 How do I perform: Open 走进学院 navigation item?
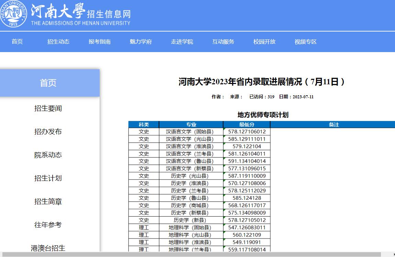click(182, 42)
